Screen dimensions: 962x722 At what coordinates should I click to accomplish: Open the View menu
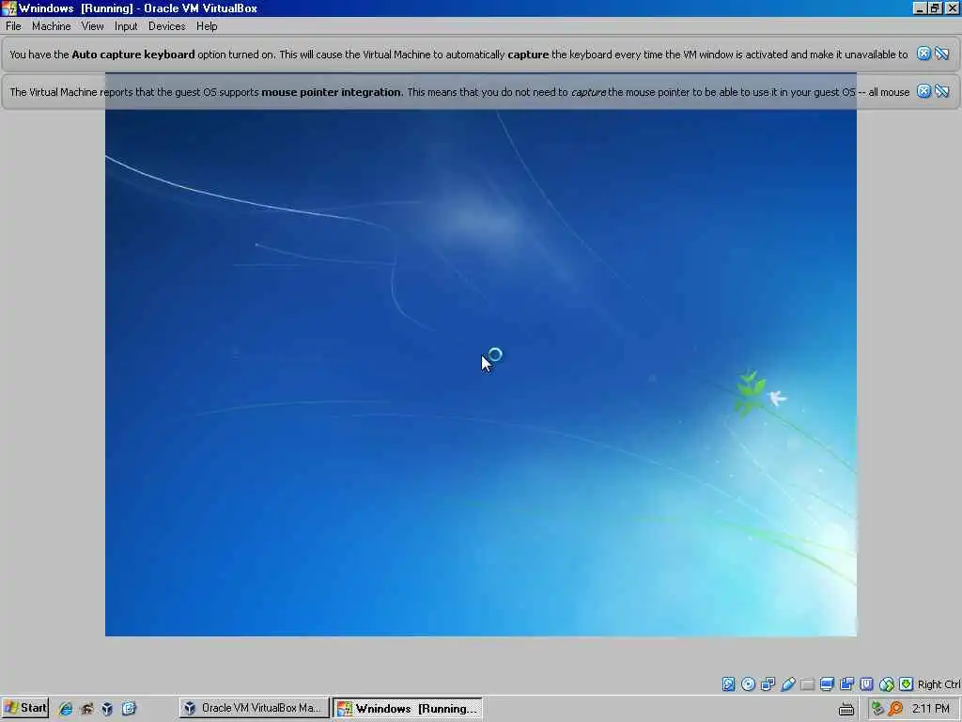pyautogui.click(x=92, y=26)
